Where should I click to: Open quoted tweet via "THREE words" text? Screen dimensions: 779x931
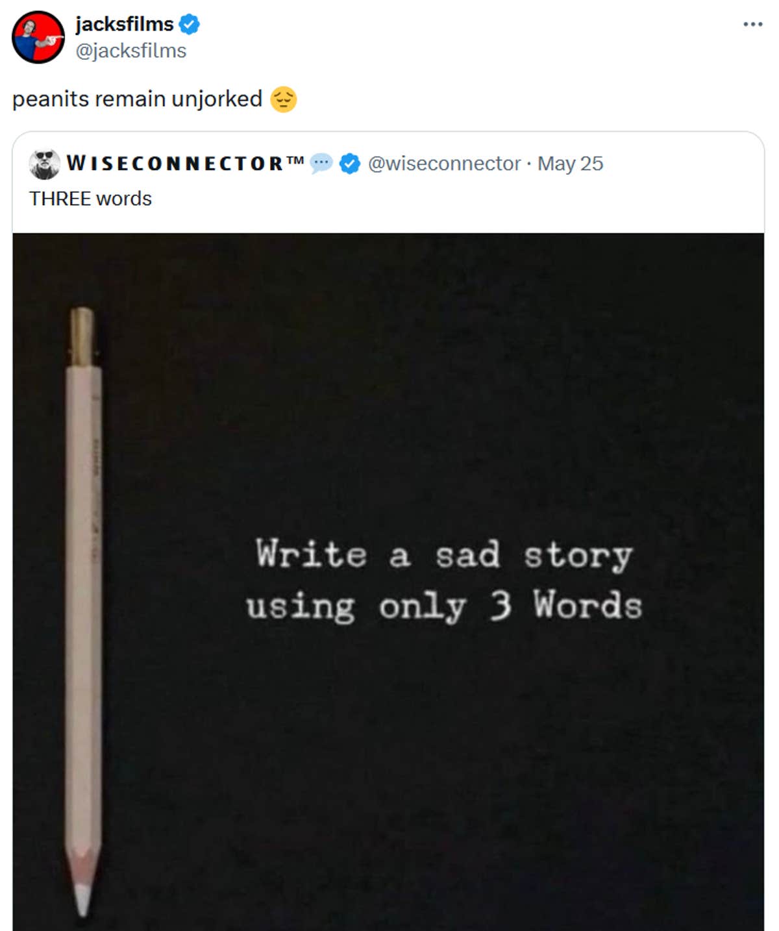[90, 199]
